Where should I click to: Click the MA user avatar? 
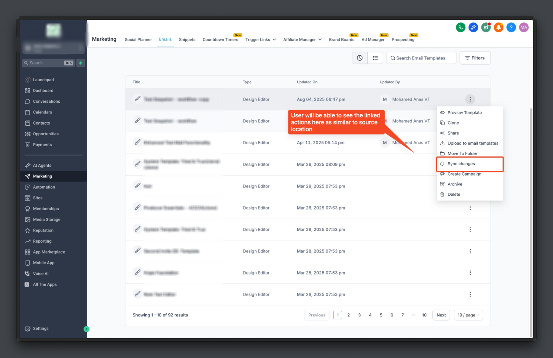(x=524, y=27)
